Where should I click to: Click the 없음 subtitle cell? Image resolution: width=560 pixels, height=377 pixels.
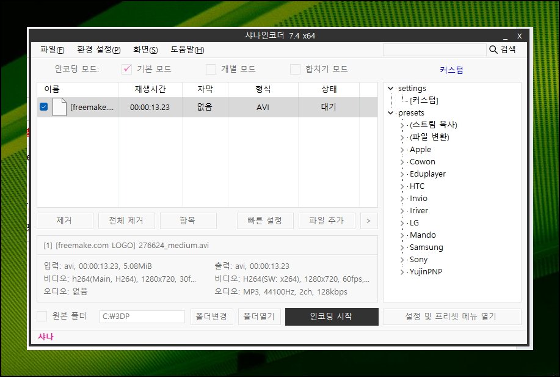coord(205,107)
